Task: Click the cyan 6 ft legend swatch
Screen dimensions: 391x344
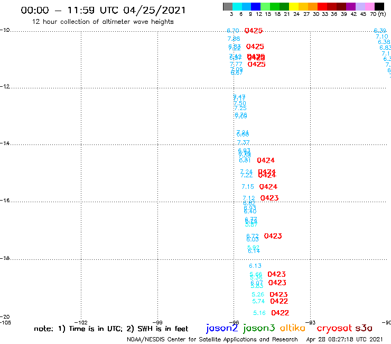Action: coord(237,6)
